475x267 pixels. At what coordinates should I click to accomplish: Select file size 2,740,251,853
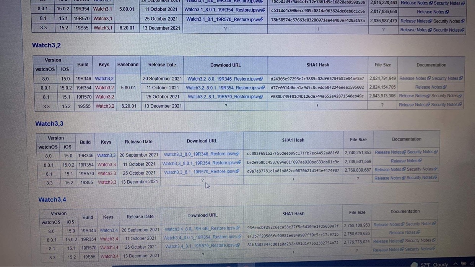click(358, 152)
